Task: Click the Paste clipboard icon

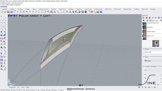Action: click(24, 12)
